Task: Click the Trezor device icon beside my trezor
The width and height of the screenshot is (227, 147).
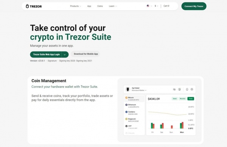Action: click(x=128, y=89)
